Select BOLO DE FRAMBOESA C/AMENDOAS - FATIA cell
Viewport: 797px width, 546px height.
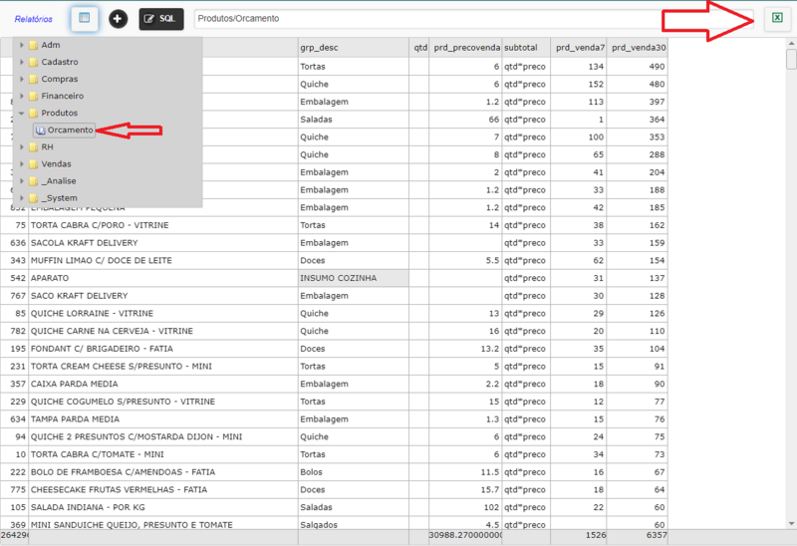pos(163,472)
